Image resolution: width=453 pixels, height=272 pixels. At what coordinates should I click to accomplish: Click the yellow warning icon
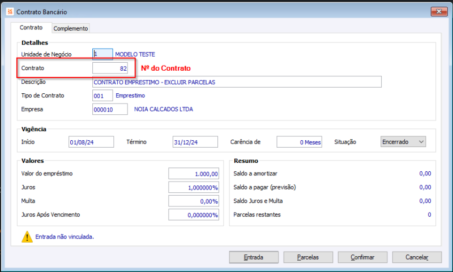click(27, 237)
